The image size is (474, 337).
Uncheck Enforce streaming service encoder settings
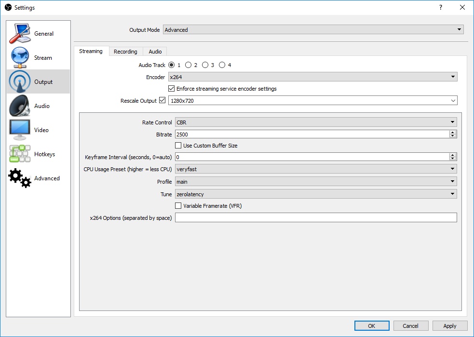coord(171,89)
